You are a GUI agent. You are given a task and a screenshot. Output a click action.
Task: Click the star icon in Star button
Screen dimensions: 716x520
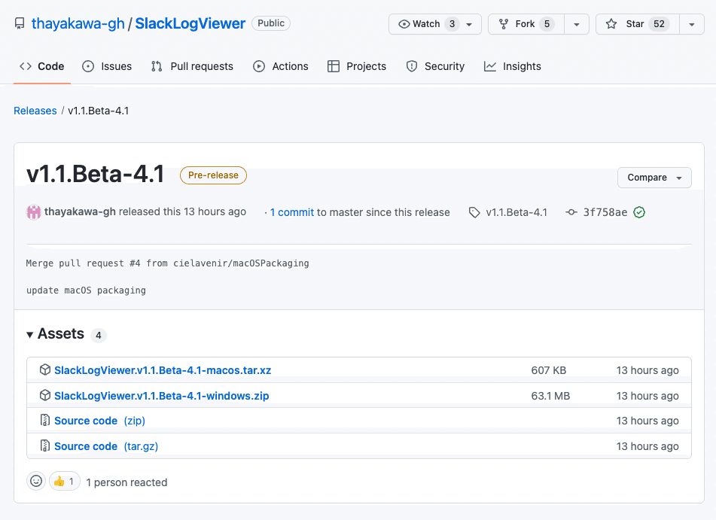tap(611, 24)
